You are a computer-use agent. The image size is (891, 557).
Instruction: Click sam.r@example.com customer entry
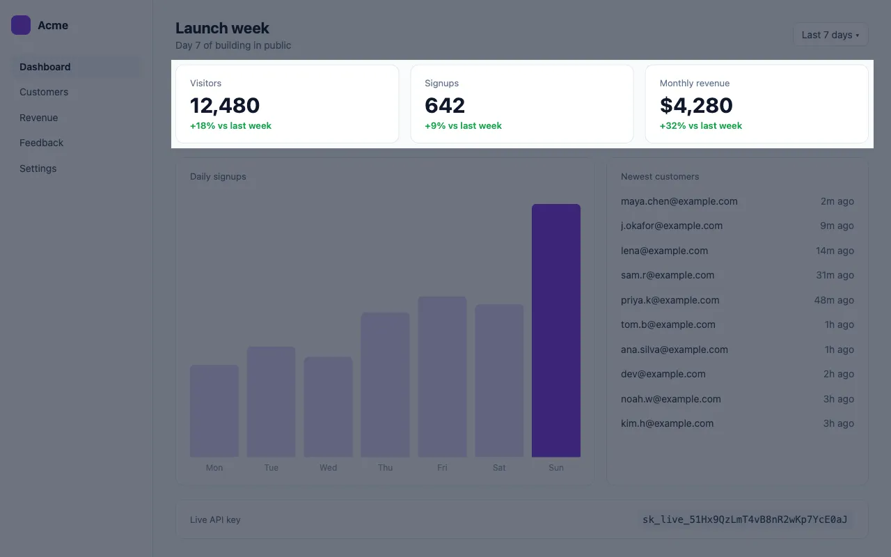pyautogui.click(x=737, y=275)
